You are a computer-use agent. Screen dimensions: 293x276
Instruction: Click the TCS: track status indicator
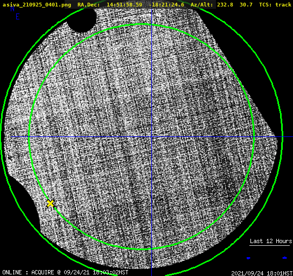click(275, 4)
